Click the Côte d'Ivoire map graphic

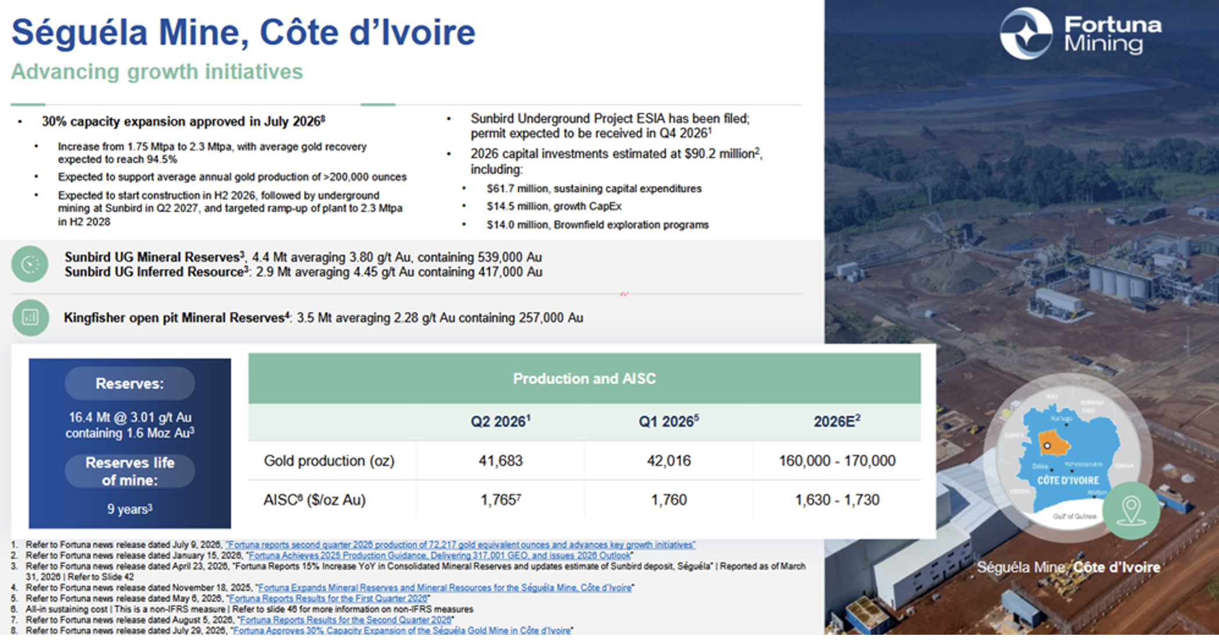point(1068,458)
